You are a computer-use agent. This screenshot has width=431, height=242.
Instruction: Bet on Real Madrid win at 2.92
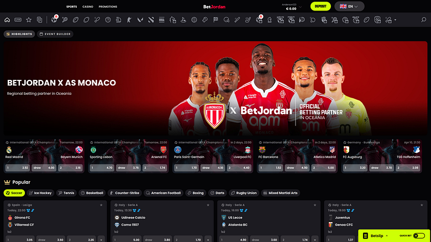click(18, 168)
